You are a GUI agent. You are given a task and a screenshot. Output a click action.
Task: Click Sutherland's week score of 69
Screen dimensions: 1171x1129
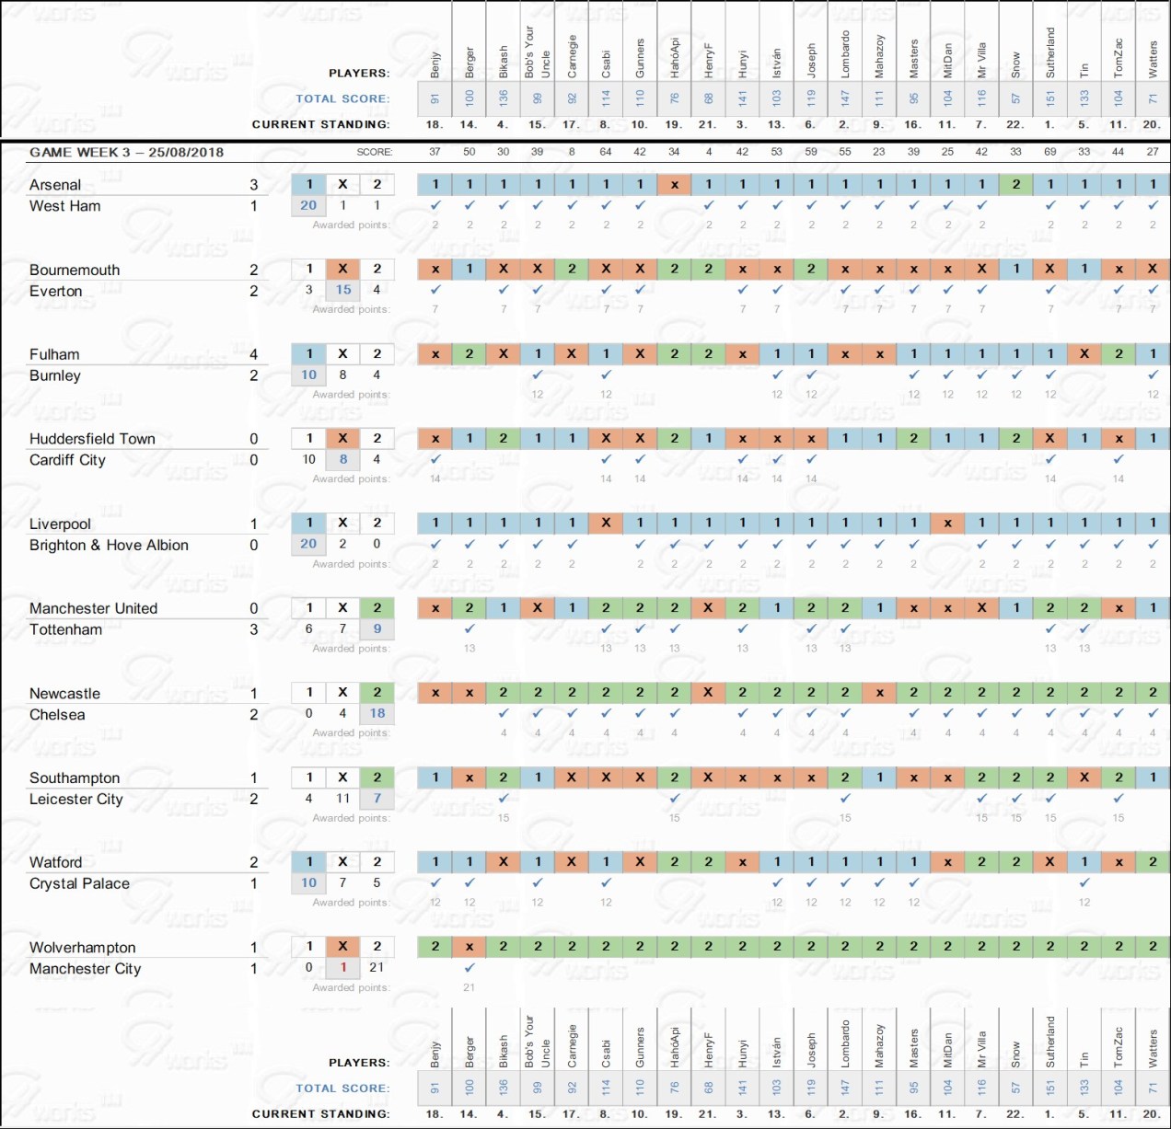pos(1050,152)
